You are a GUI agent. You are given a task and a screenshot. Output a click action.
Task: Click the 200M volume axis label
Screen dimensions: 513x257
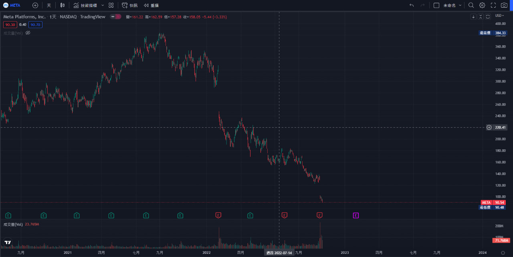pos(499,226)
